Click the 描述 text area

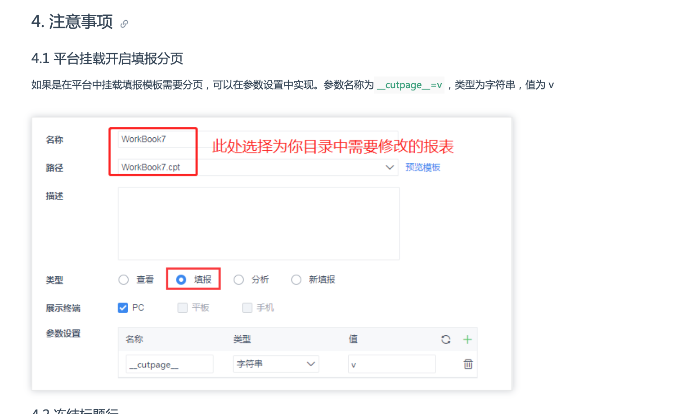[259, 224]
